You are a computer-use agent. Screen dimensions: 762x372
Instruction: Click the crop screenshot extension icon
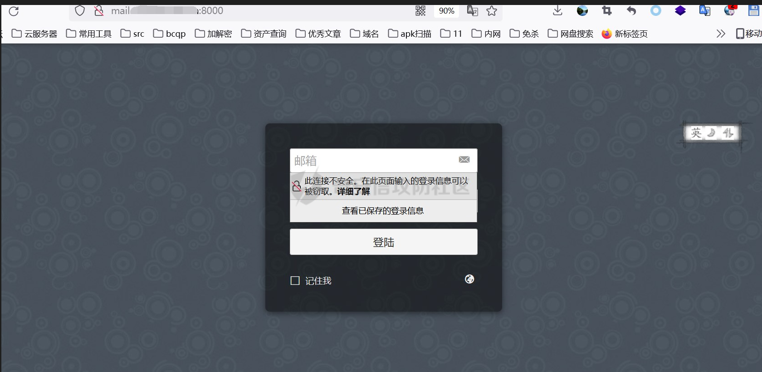click(x=607, y=11)
